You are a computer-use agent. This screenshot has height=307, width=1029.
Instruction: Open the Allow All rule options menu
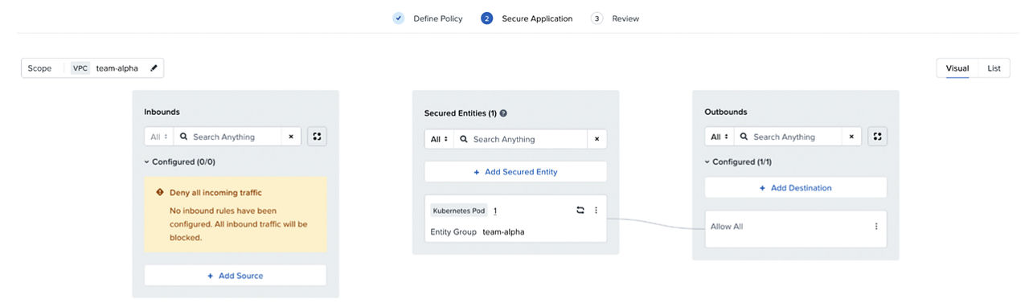click(876, 227)
